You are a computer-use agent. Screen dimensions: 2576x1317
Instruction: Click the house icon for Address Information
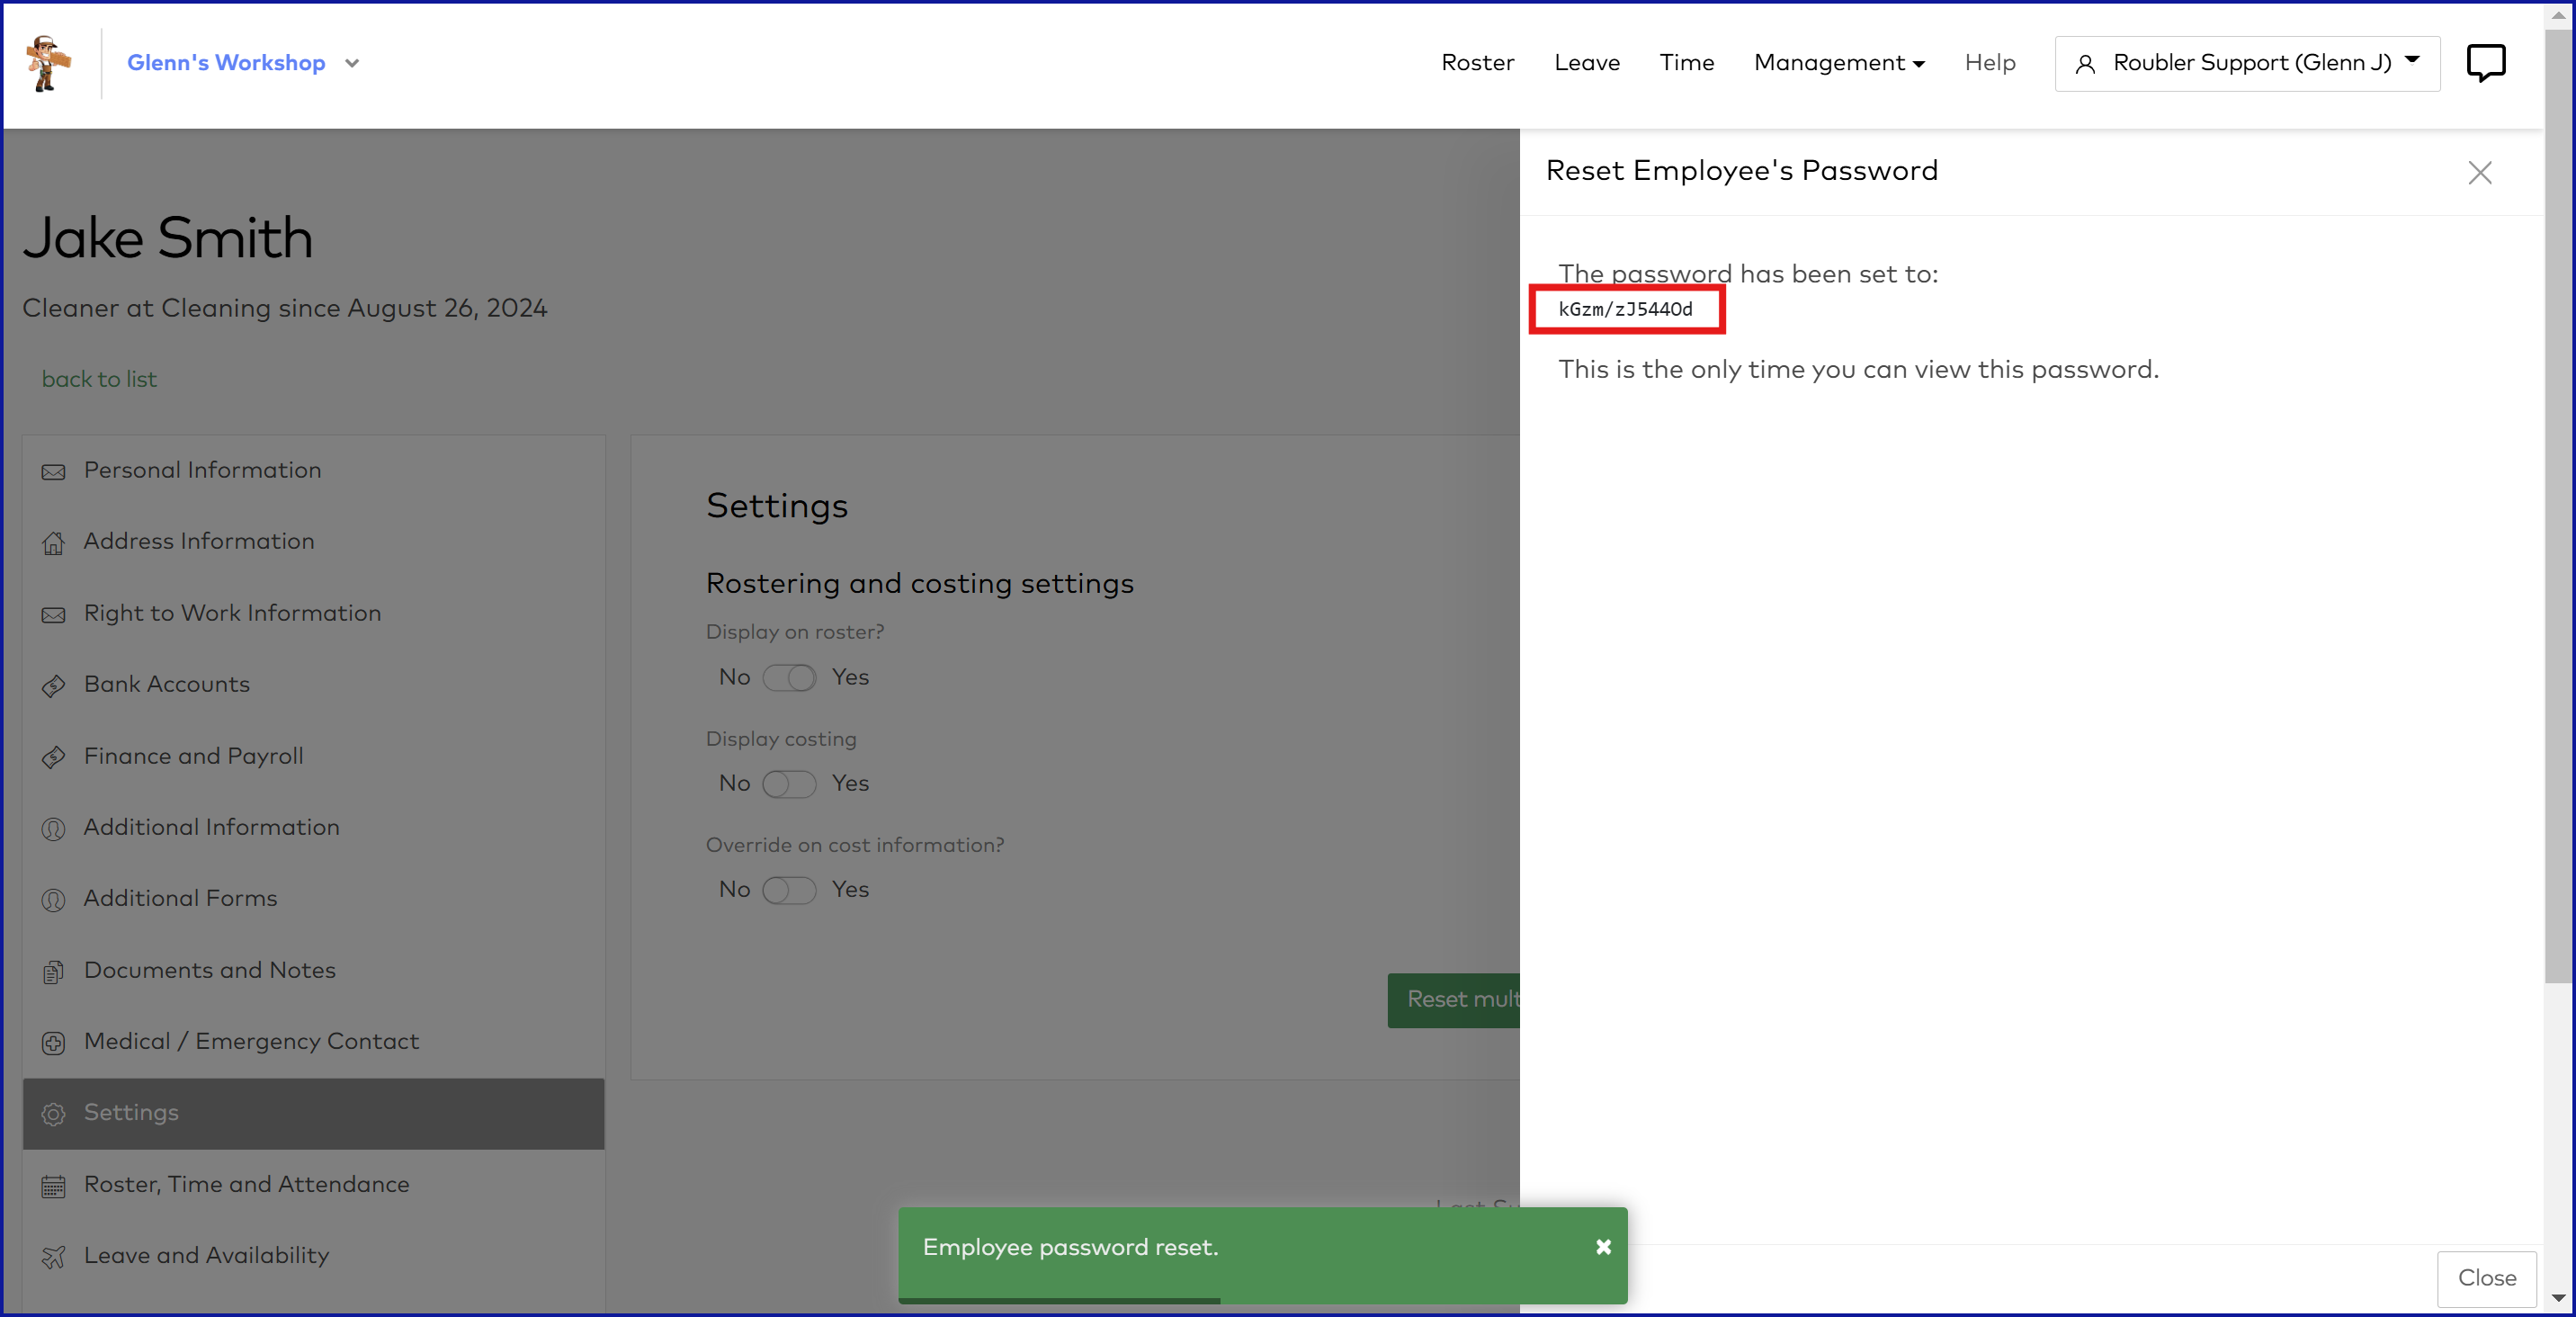pyautogui.click(x=53, y=542)
